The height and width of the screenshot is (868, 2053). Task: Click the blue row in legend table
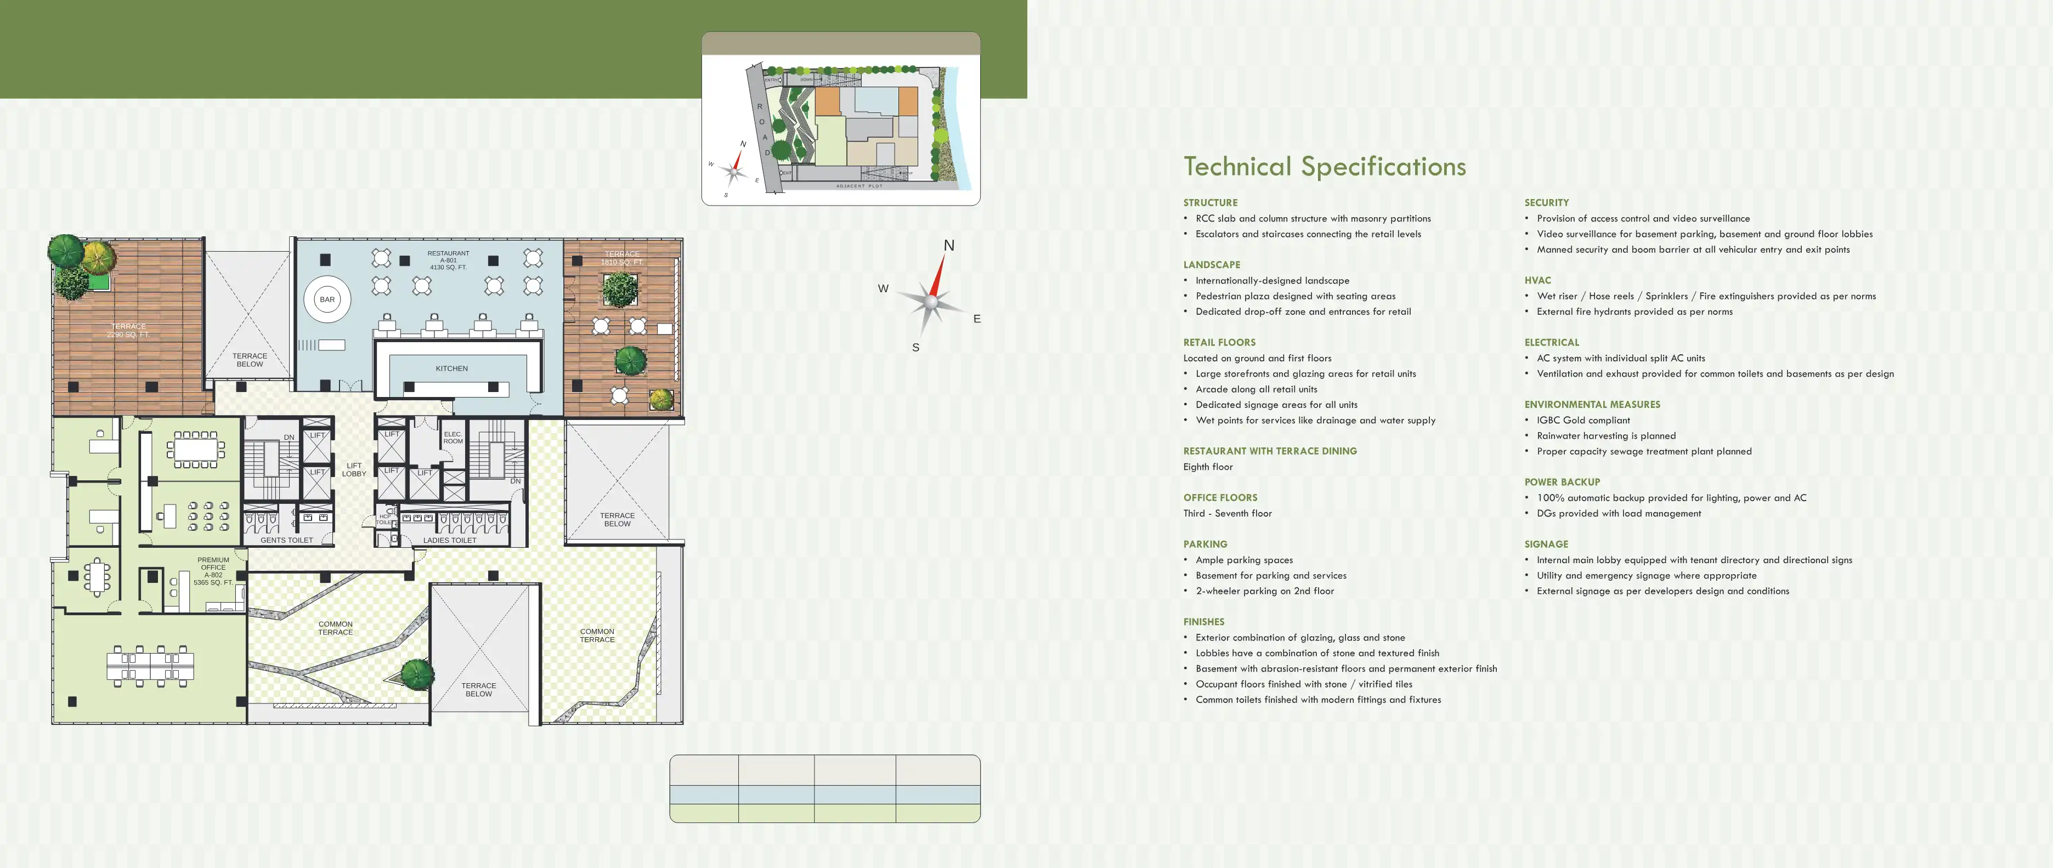point(825,795)
